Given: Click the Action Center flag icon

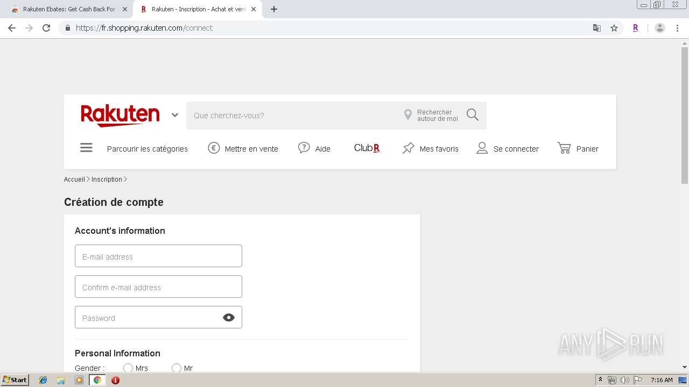Looking at the screenshot, I should point(637,380).
